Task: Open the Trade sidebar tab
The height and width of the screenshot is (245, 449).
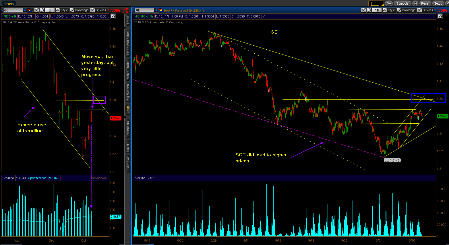Action: pos(128,20)
